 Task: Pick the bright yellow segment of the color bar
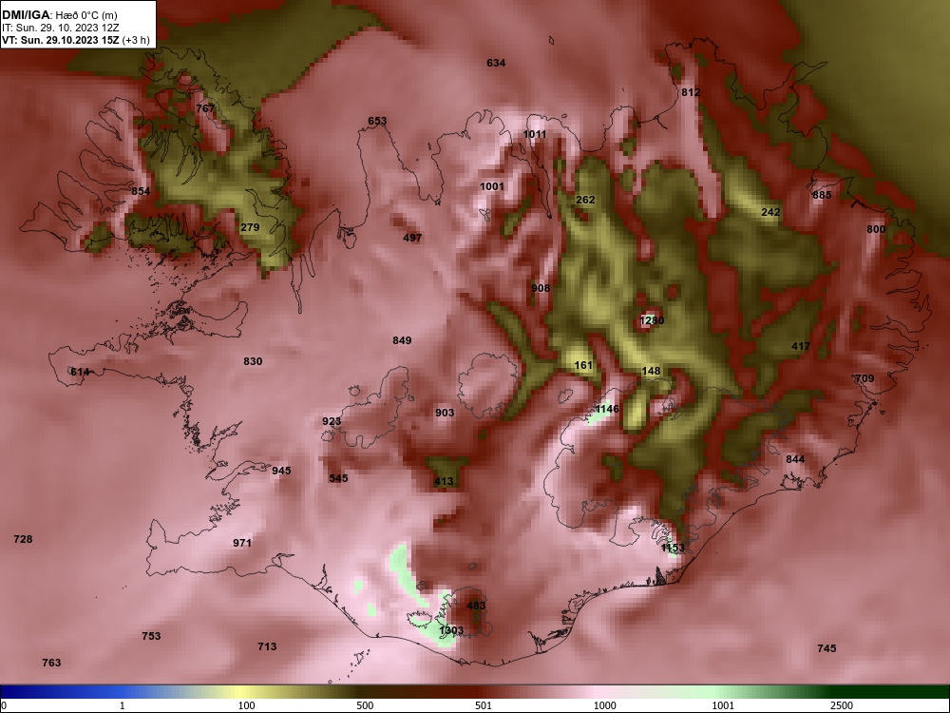[x=239, y=692]
